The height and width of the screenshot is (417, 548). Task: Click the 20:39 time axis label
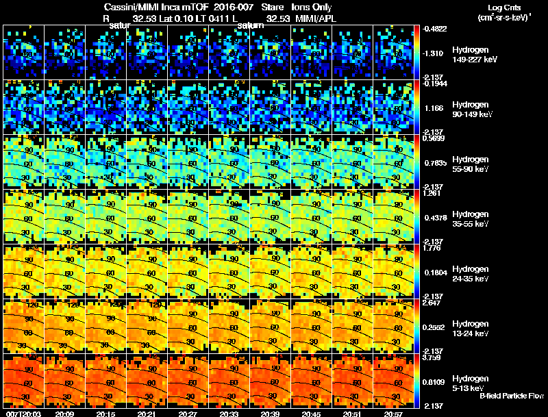click(270, 414)
